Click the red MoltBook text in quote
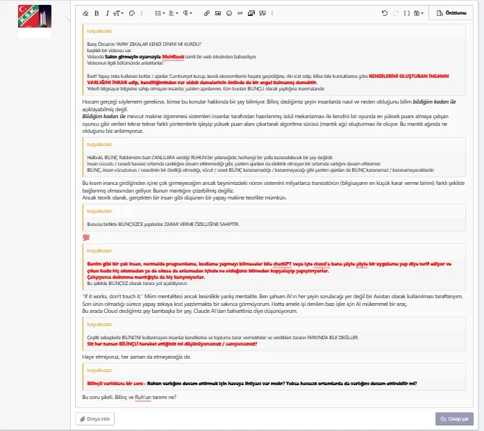The image size is (484, 431). 173,57
